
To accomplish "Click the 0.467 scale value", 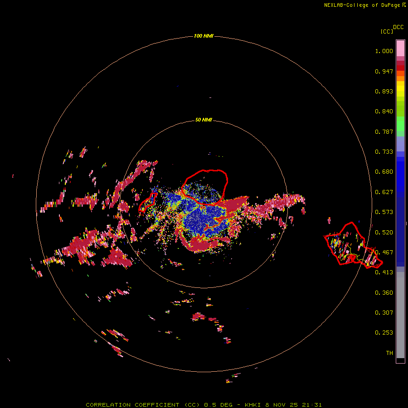I will coord(384,253).
